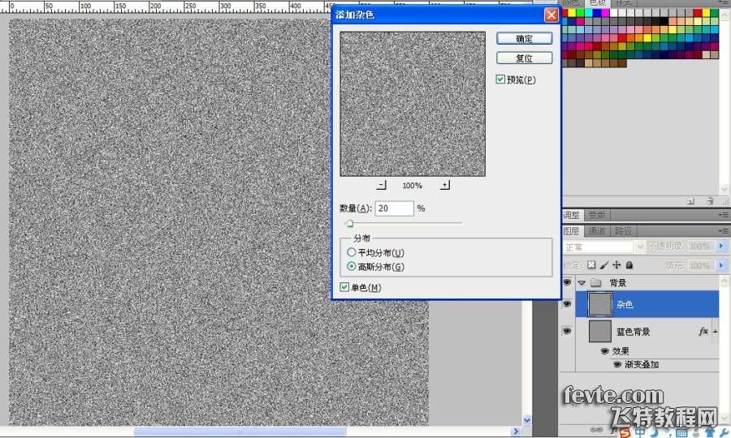Click the 确定 button in the dialog
731x438 pixels.
tap(524, 39)
